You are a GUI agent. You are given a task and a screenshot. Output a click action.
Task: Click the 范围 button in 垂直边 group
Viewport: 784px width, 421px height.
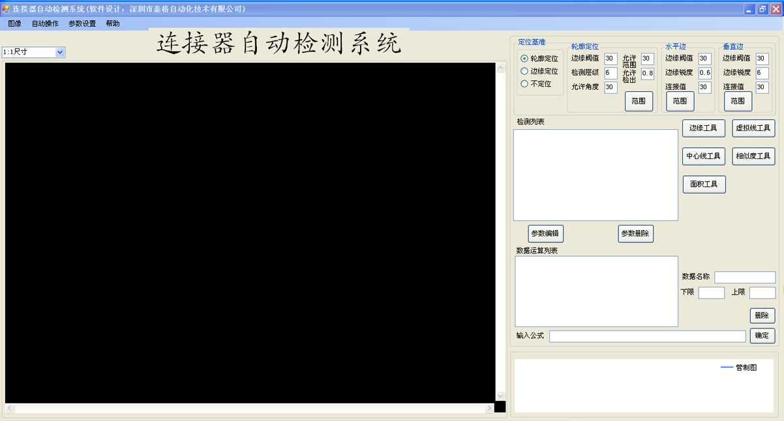tap(738, 101)
